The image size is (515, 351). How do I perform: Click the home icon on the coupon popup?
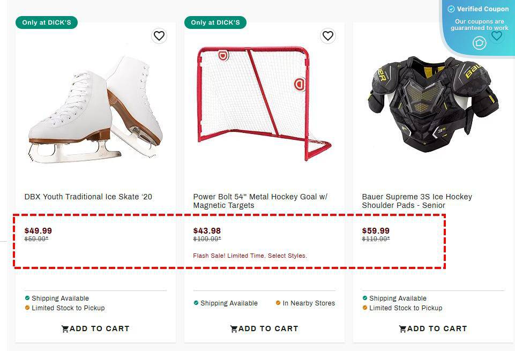tap(479, 43)
